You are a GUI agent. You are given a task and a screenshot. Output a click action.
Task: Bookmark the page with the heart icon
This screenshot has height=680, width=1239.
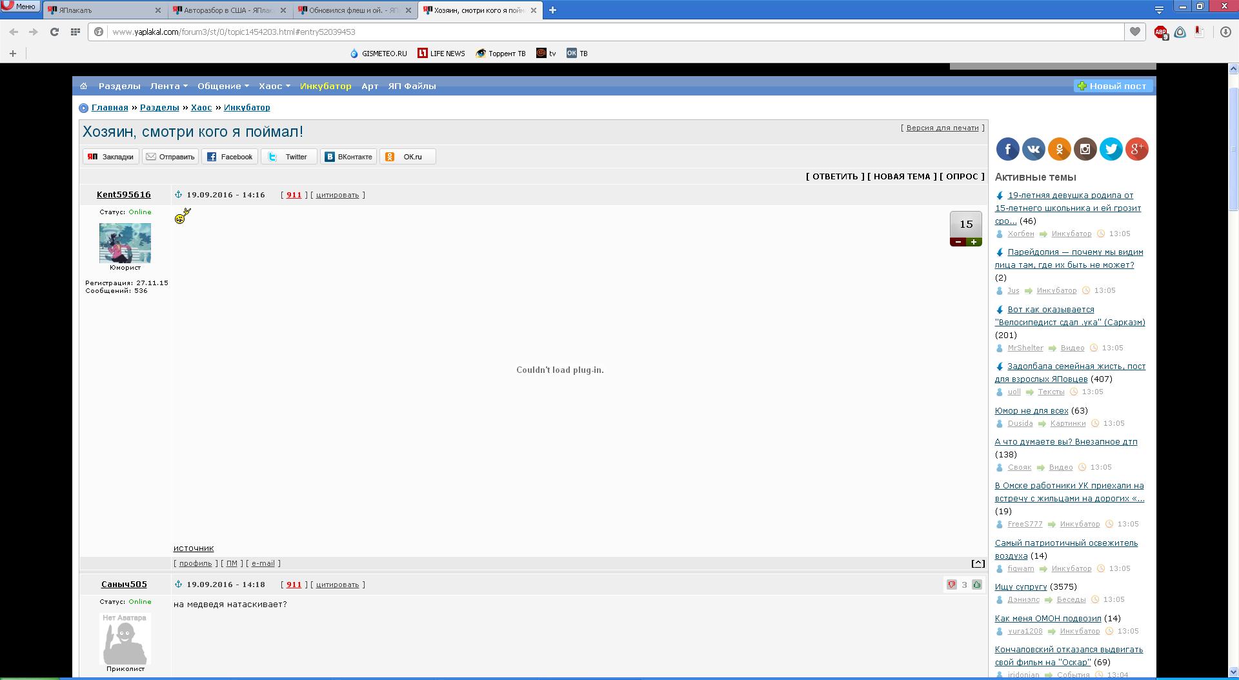(x=1134, y=32)
